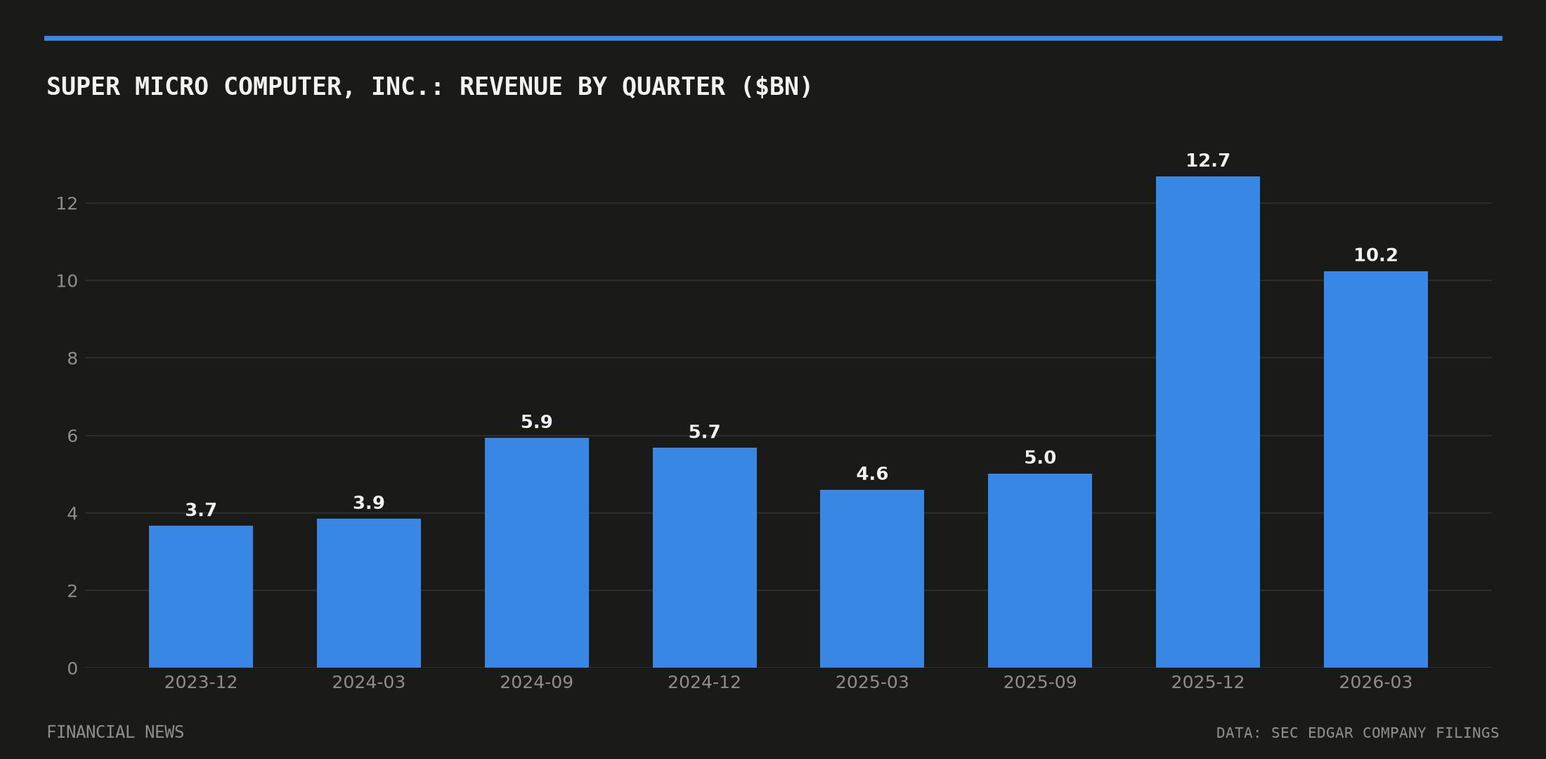Viewport: 1546px width, 759px height.
Task: Click the SEC EDGAR data source credit
Action: (x=1358, y=733)
